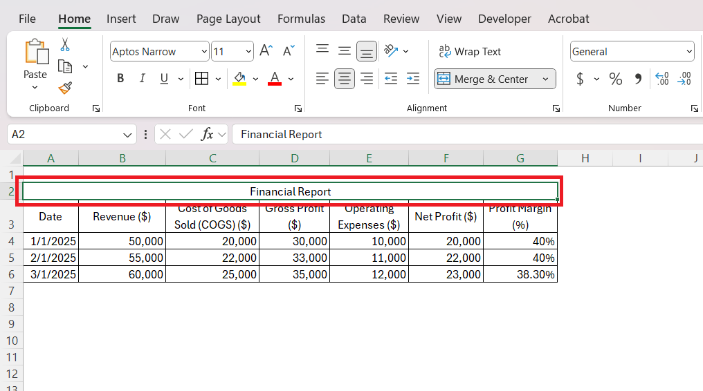The height and width of the screenshot is (391, 703).
Task: Expand the Copy options arrow
Action: pos(85,66)
